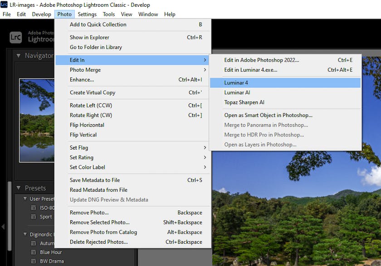Choose Rotate Left (CCW)
This screenshot has width=381, height=266.
[132, 105]
